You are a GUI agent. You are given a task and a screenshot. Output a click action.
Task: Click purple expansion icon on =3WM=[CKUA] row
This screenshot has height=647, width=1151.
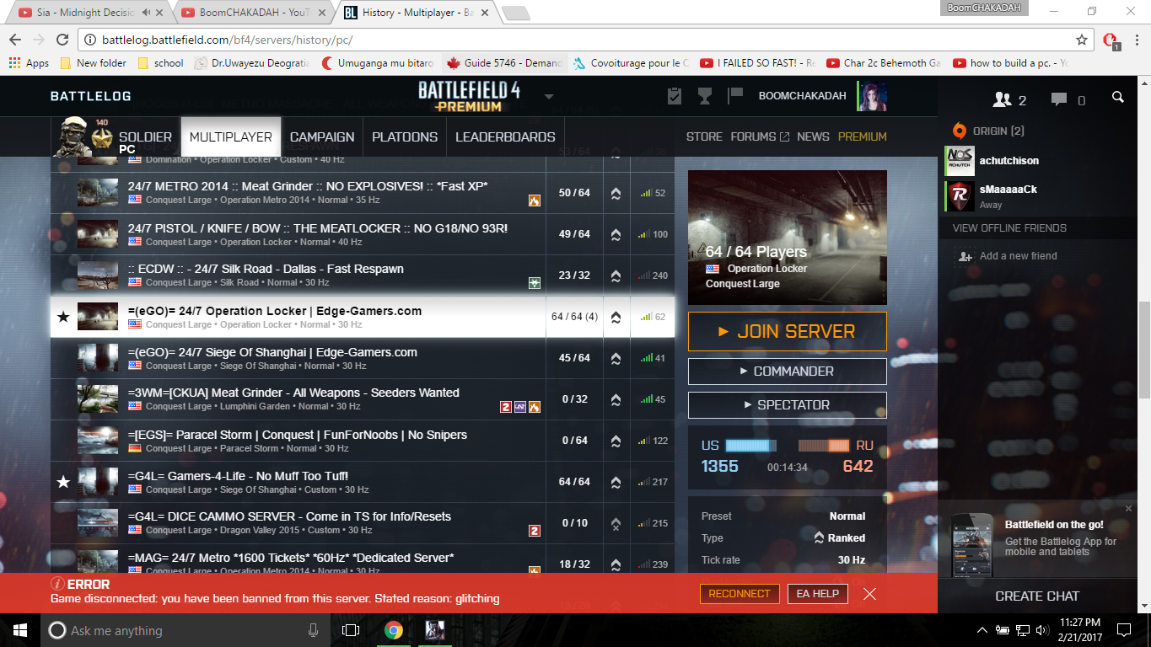pos(520,407)
